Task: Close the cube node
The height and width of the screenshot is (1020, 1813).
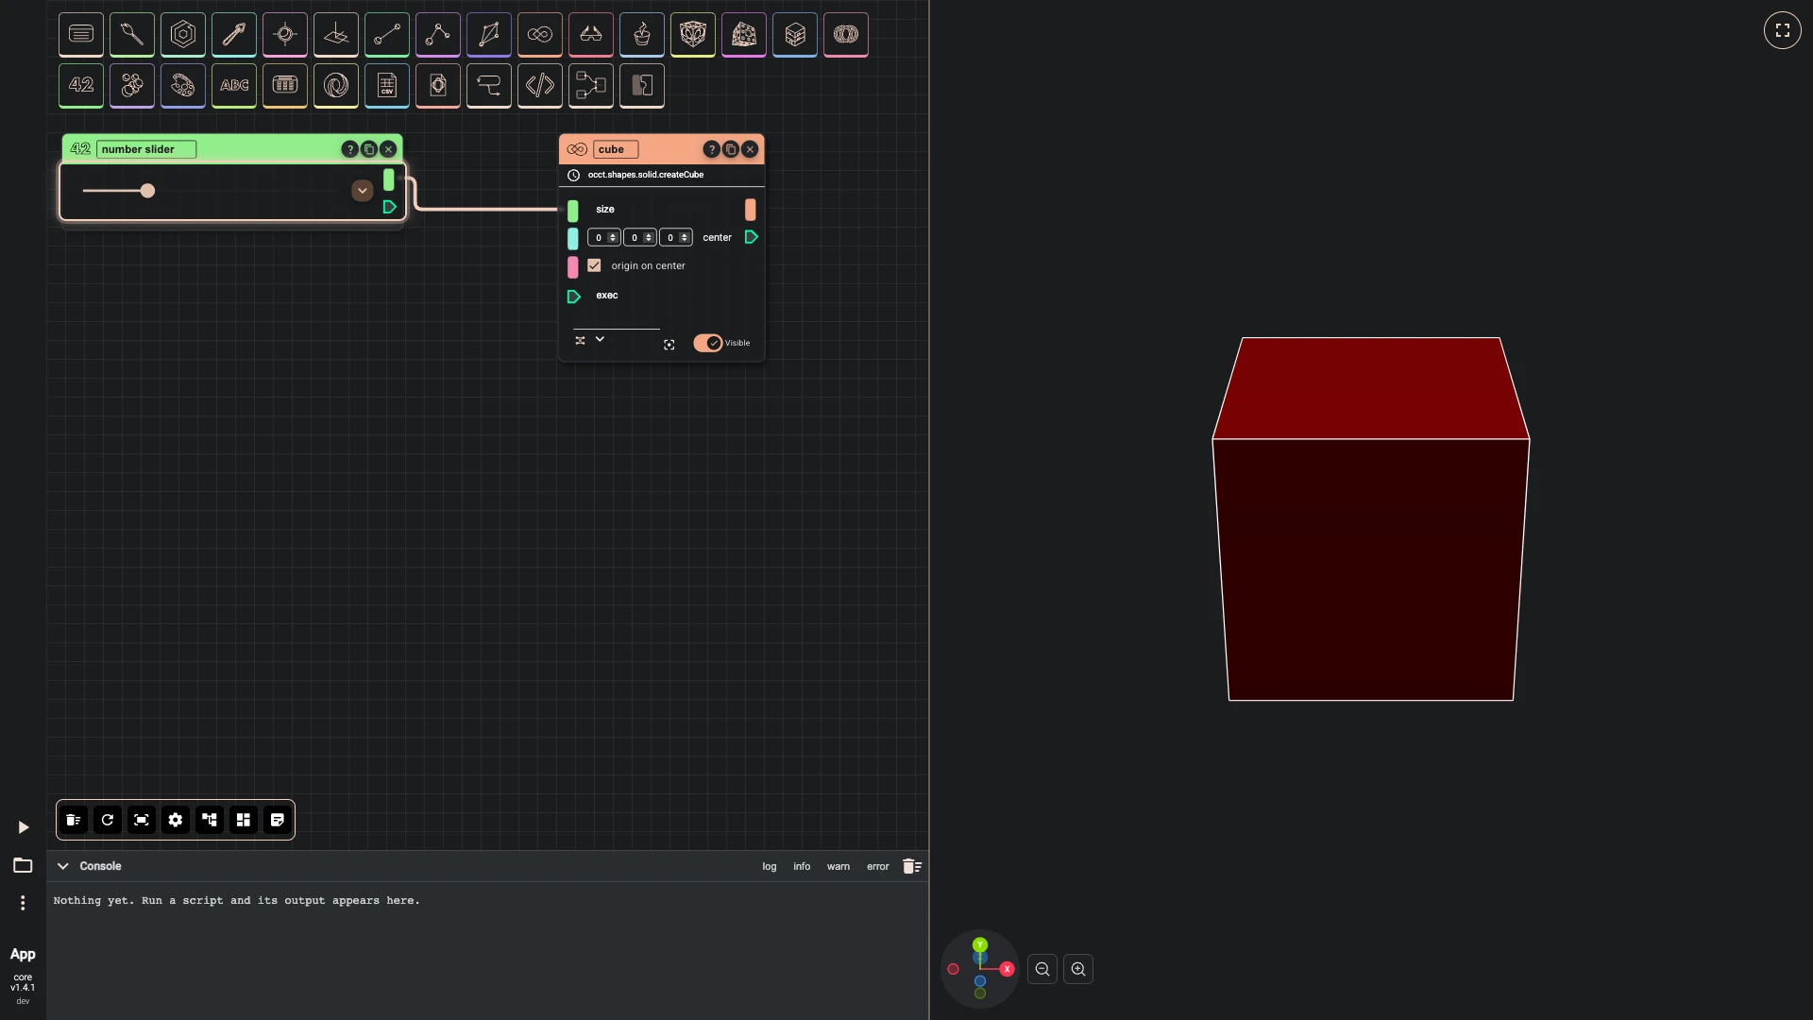Action: coord(750,149)
